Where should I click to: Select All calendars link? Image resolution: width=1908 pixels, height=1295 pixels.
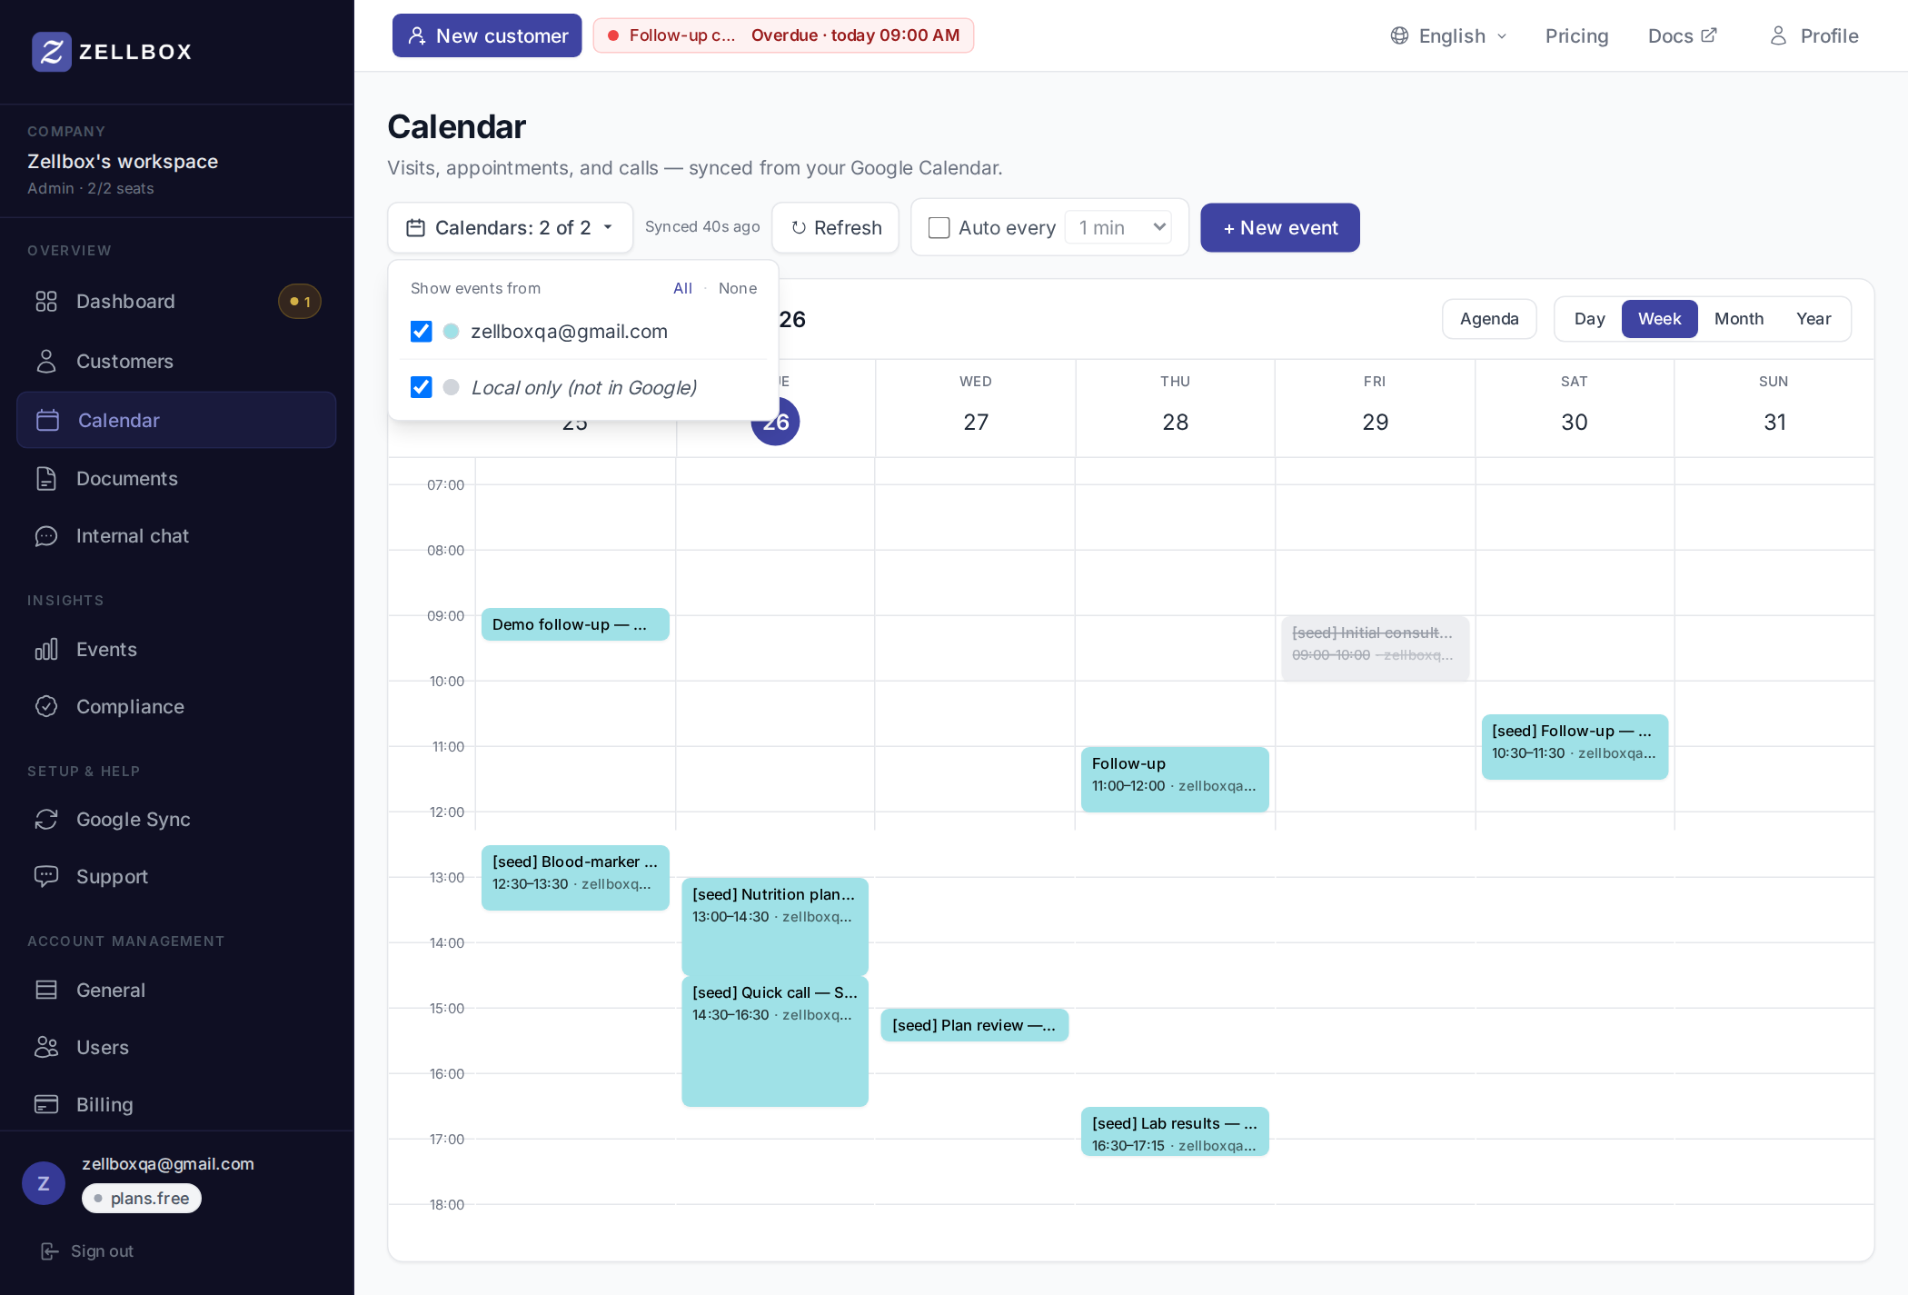682,288
